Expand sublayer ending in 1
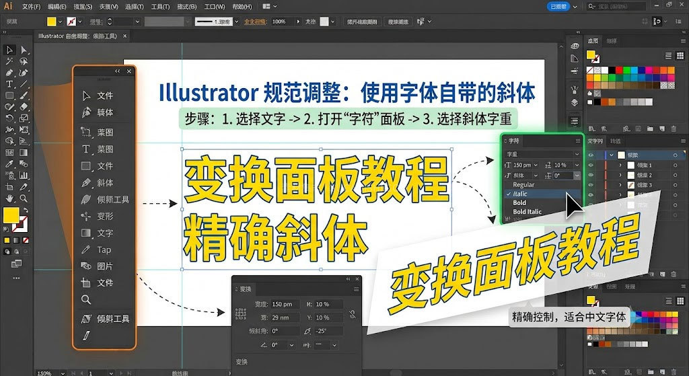The width and height of the screenshot is (689, 376). click(620, 165)
